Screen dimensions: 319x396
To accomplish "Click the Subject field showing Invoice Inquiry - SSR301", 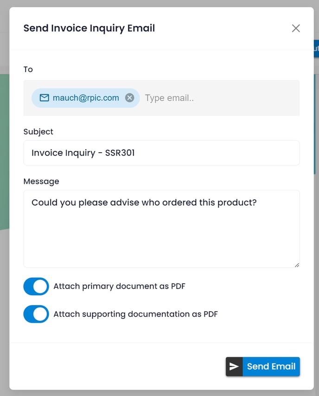I will (x=161, y=153).
